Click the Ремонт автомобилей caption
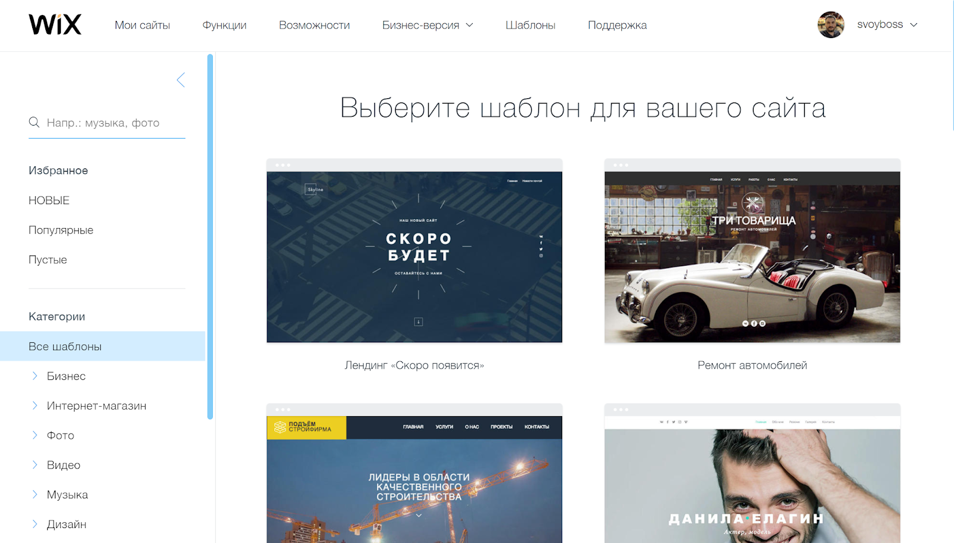 click(x=752, y=365)
